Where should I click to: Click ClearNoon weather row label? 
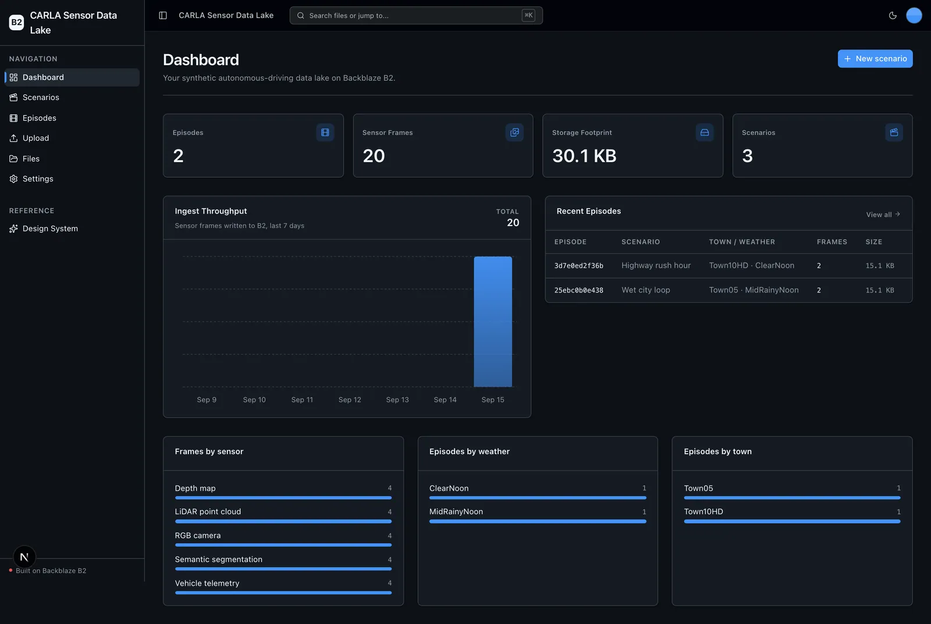click(x=449, y=488)
